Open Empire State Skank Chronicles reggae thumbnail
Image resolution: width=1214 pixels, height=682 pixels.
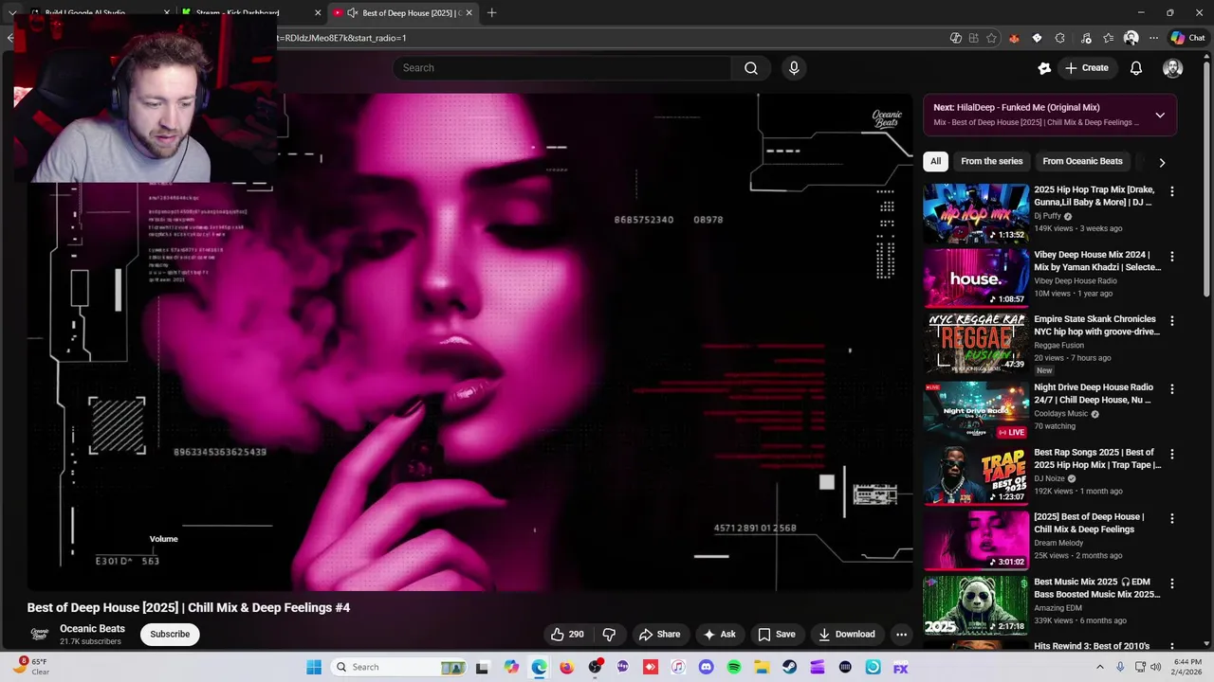tap(976, 343)
